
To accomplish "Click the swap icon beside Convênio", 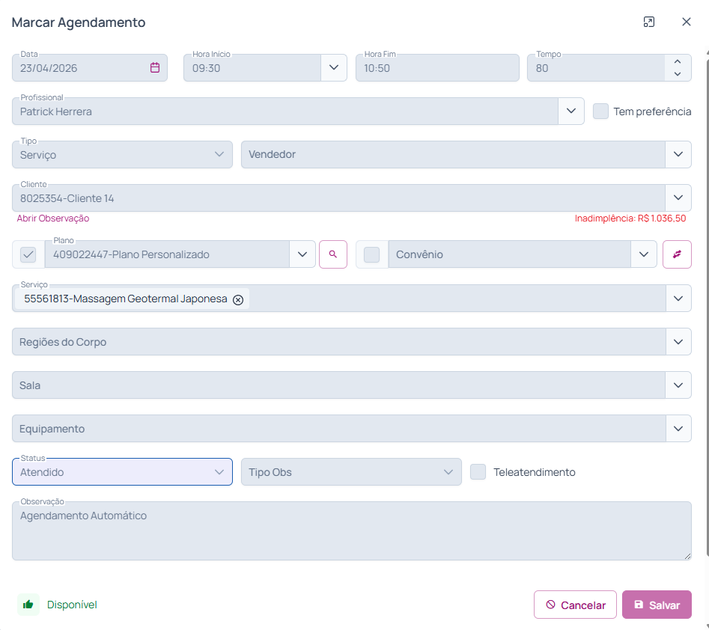I will click(x=677, y=254).
